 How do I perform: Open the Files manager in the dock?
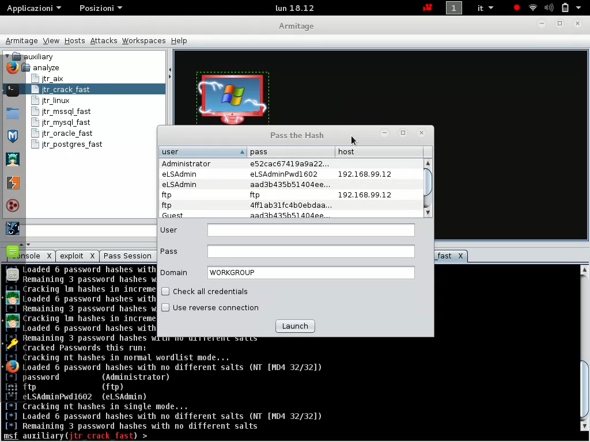point(13,113)
